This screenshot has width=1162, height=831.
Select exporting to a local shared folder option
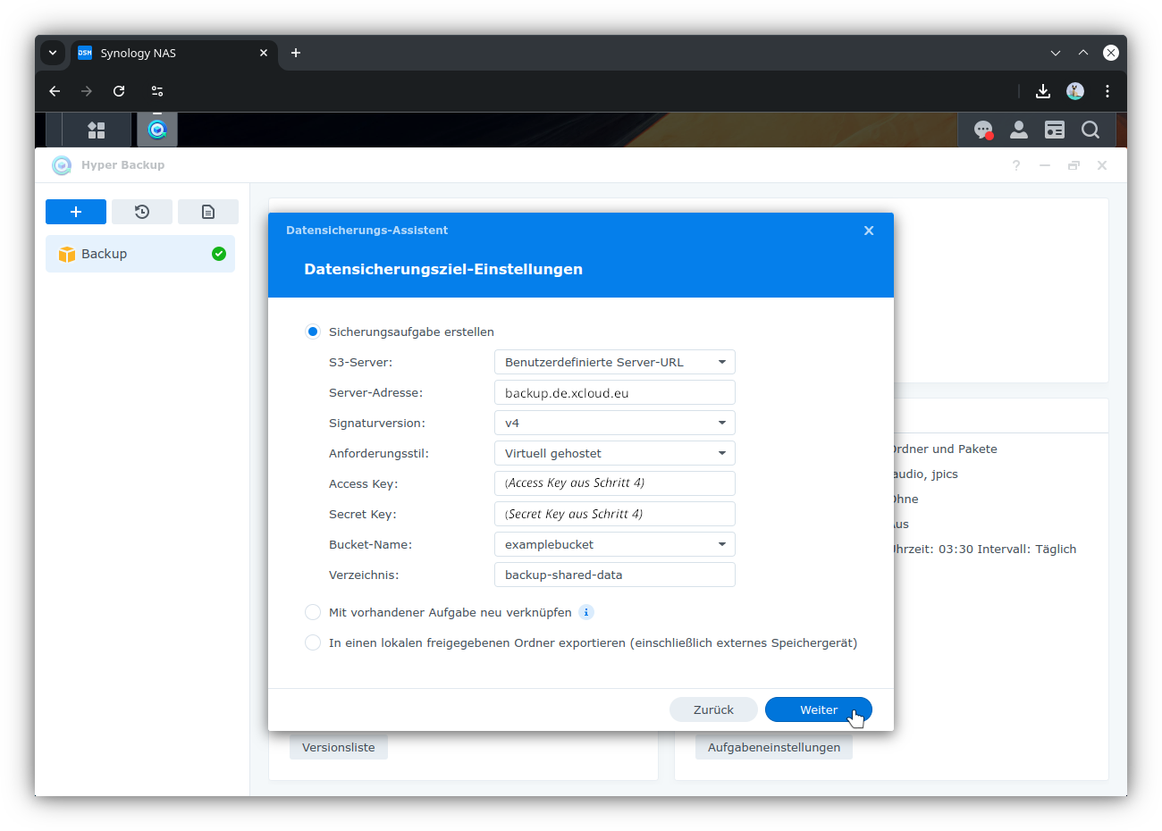pos(313,642)
